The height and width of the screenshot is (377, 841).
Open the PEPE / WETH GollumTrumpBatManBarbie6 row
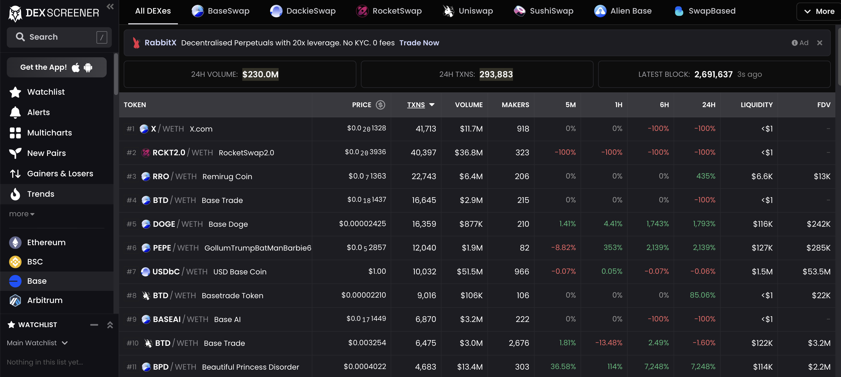click(477, 248)
